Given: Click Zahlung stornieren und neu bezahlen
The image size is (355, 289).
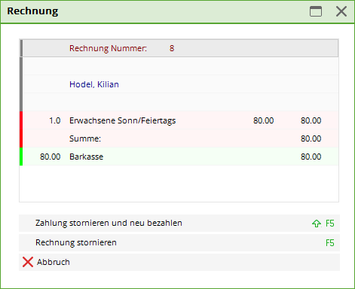Looking at the screenshot, I should [x=179, y=223].
